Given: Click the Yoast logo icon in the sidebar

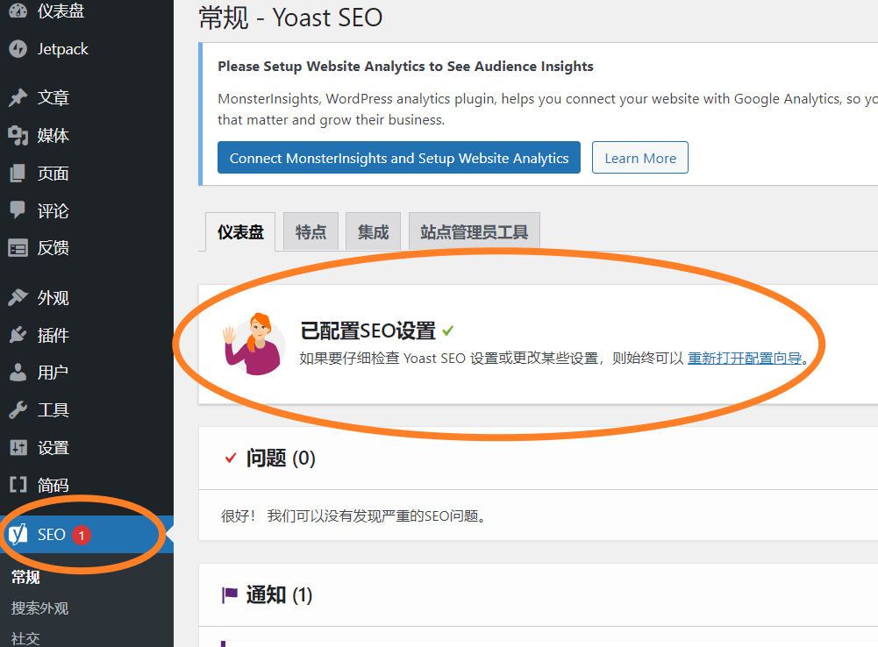Looking at the screenshot, I should pos(18,535).
